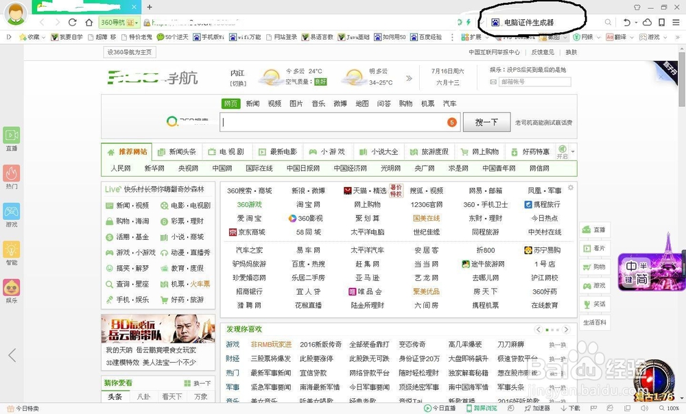Expand the 游戏 toolbar dropdown arrow
This screenshot has height=414, width=686.
[x=665, y=38]
